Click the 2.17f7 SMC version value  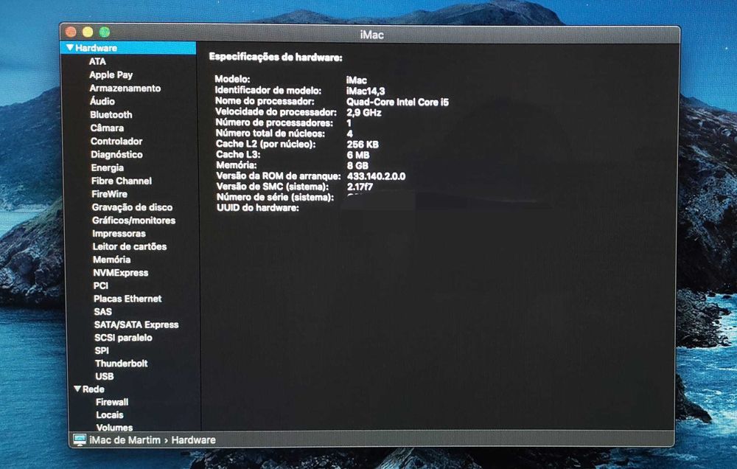coord(360,187)
